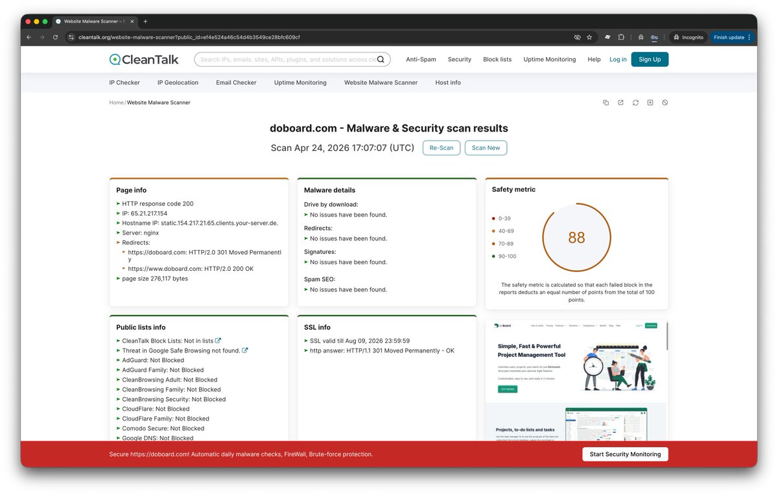Switch to the IP Checker tab
This screenshot has height=495, width=778.
point(124,83)
